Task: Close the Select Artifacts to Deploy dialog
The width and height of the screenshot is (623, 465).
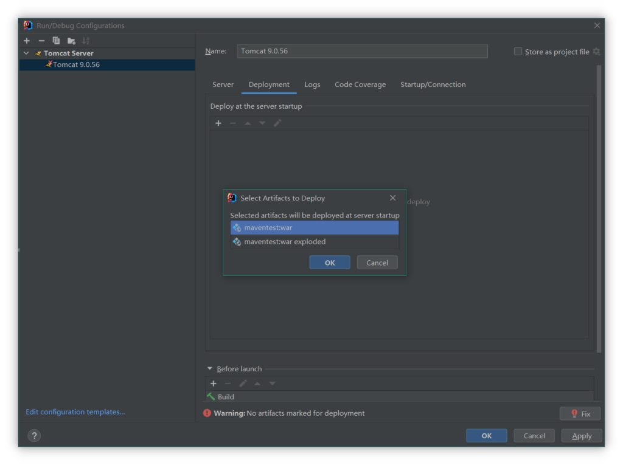Action: tap(392, 198)
